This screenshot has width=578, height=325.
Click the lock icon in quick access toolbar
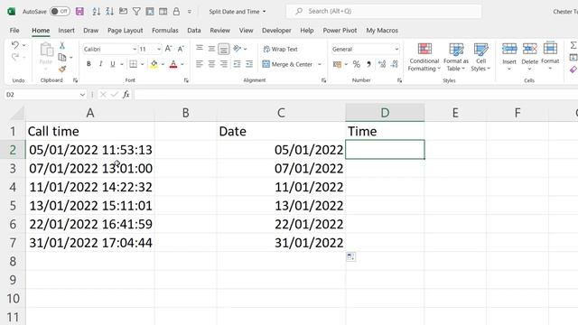pyautogui.click(x=176, y=12)
